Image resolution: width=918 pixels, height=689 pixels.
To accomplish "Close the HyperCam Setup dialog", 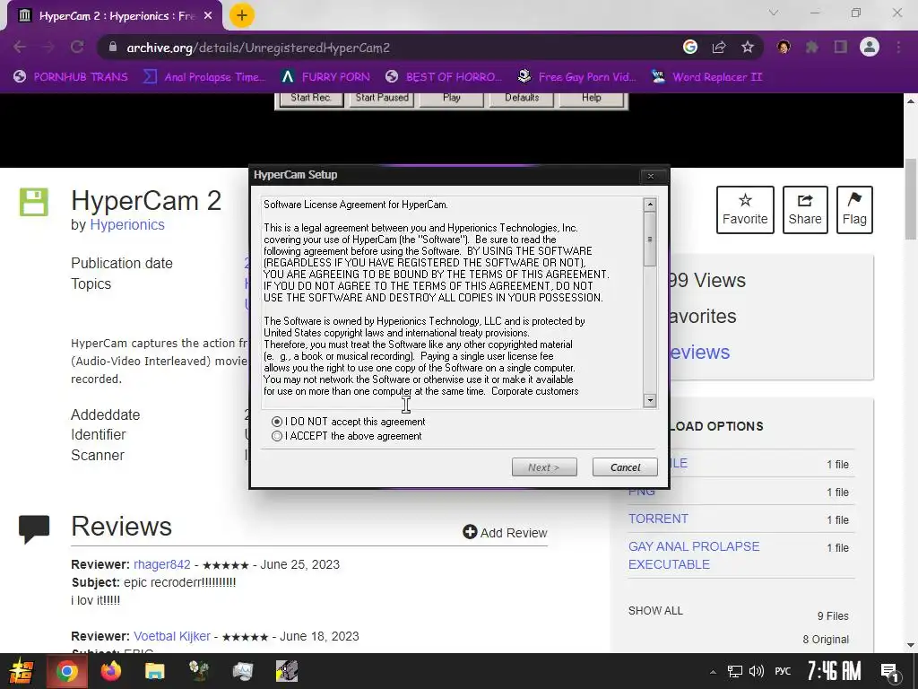I will (x=651, y=175).
